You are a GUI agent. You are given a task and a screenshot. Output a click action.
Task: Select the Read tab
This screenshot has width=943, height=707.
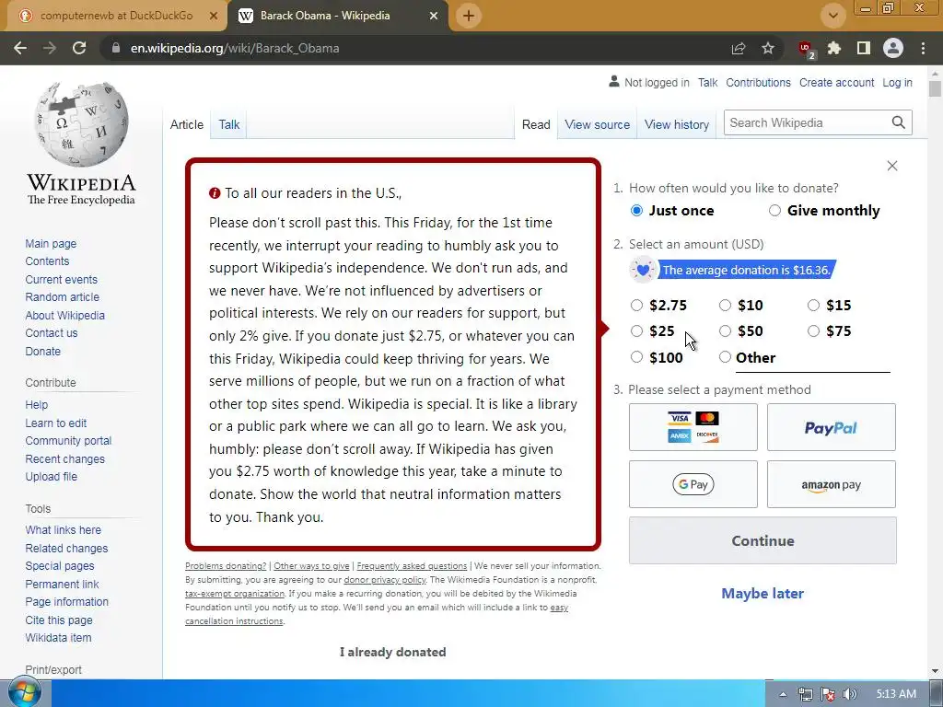pos(536,124)
